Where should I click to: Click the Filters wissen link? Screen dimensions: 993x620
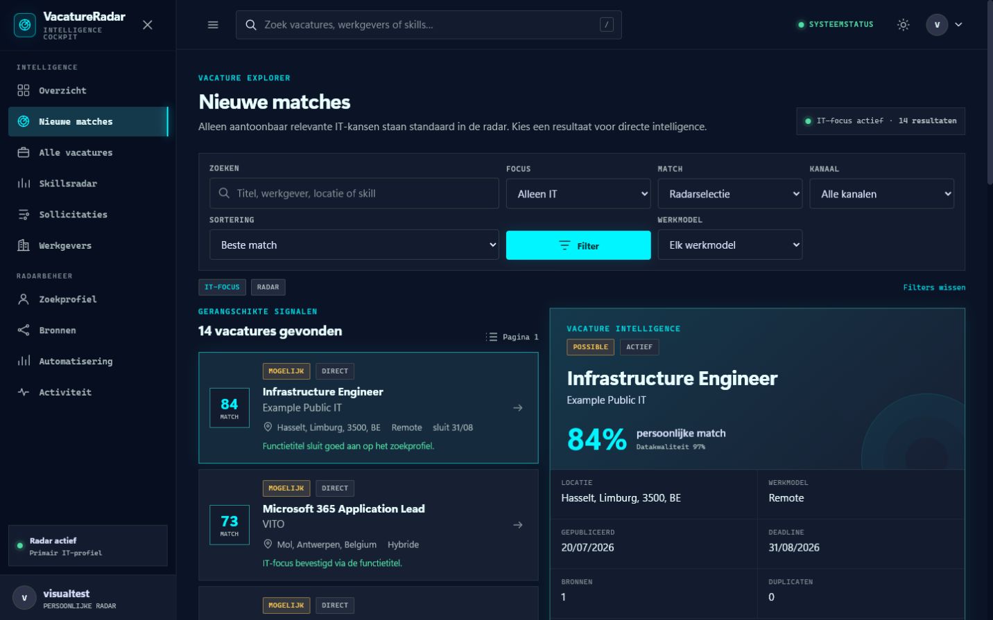tap(934, 287)
